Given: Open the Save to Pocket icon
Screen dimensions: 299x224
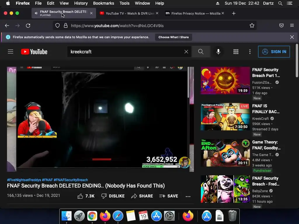Looking at the screenshot, I should [281, 26].
